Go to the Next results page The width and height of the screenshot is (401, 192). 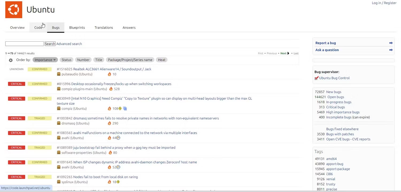click(283, 53)
